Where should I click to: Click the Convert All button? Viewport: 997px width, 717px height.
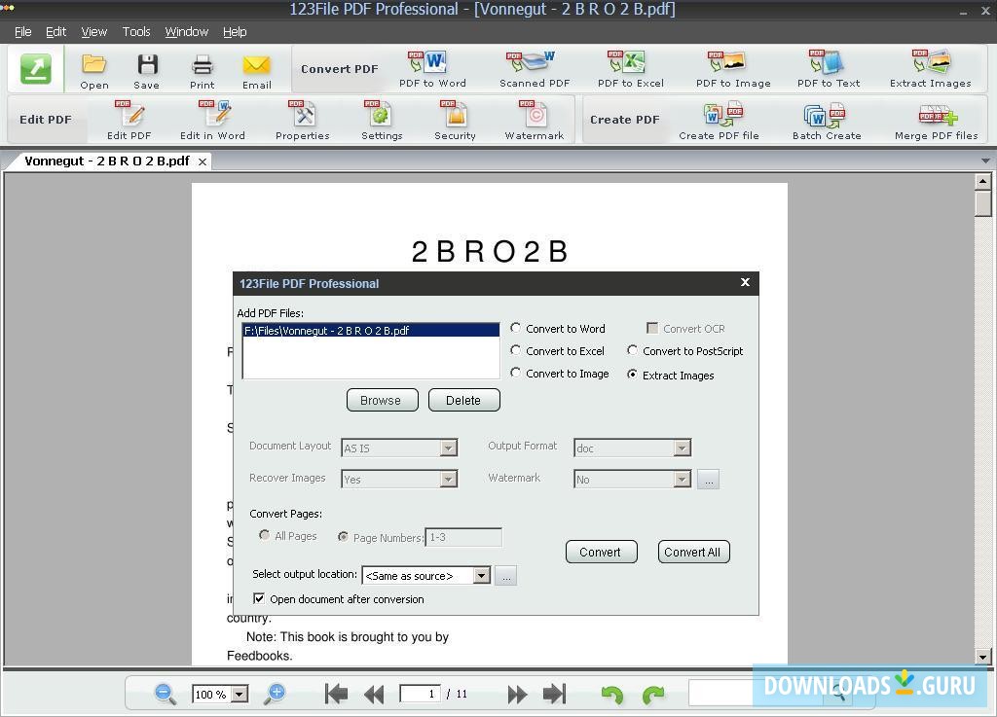click(x=693, y=552)
